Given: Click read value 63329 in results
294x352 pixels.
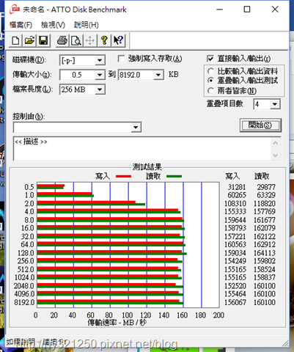Looking at the screenshot, I should click(266, 195).
